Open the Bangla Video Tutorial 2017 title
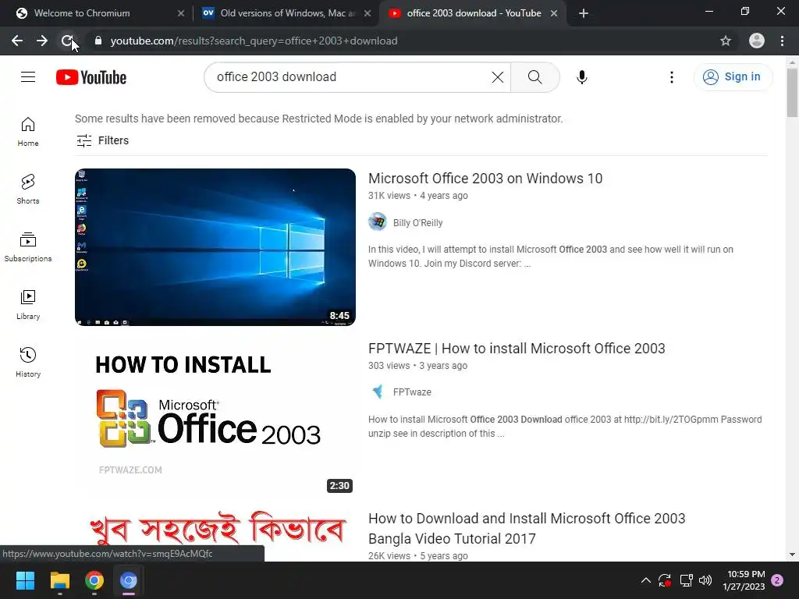This screenshot has height=599, width=799. point(527,528)
